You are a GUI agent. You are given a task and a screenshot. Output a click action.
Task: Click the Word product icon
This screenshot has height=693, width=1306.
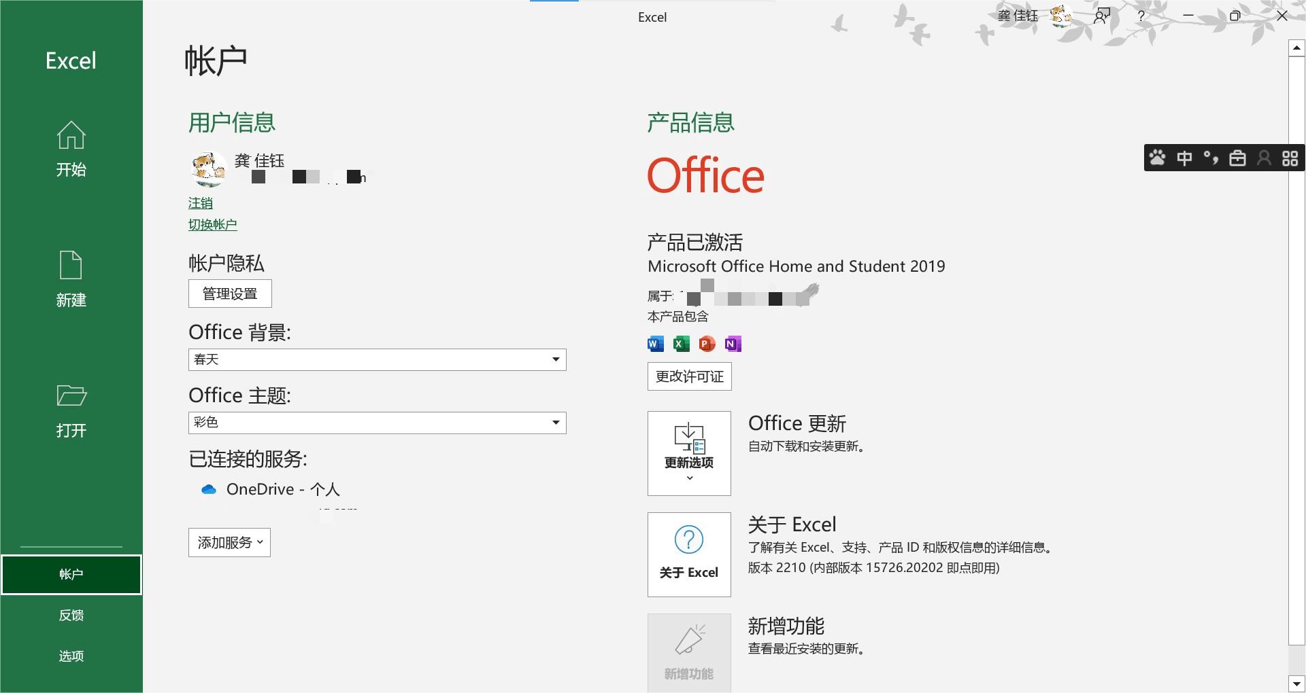(656, 344)
